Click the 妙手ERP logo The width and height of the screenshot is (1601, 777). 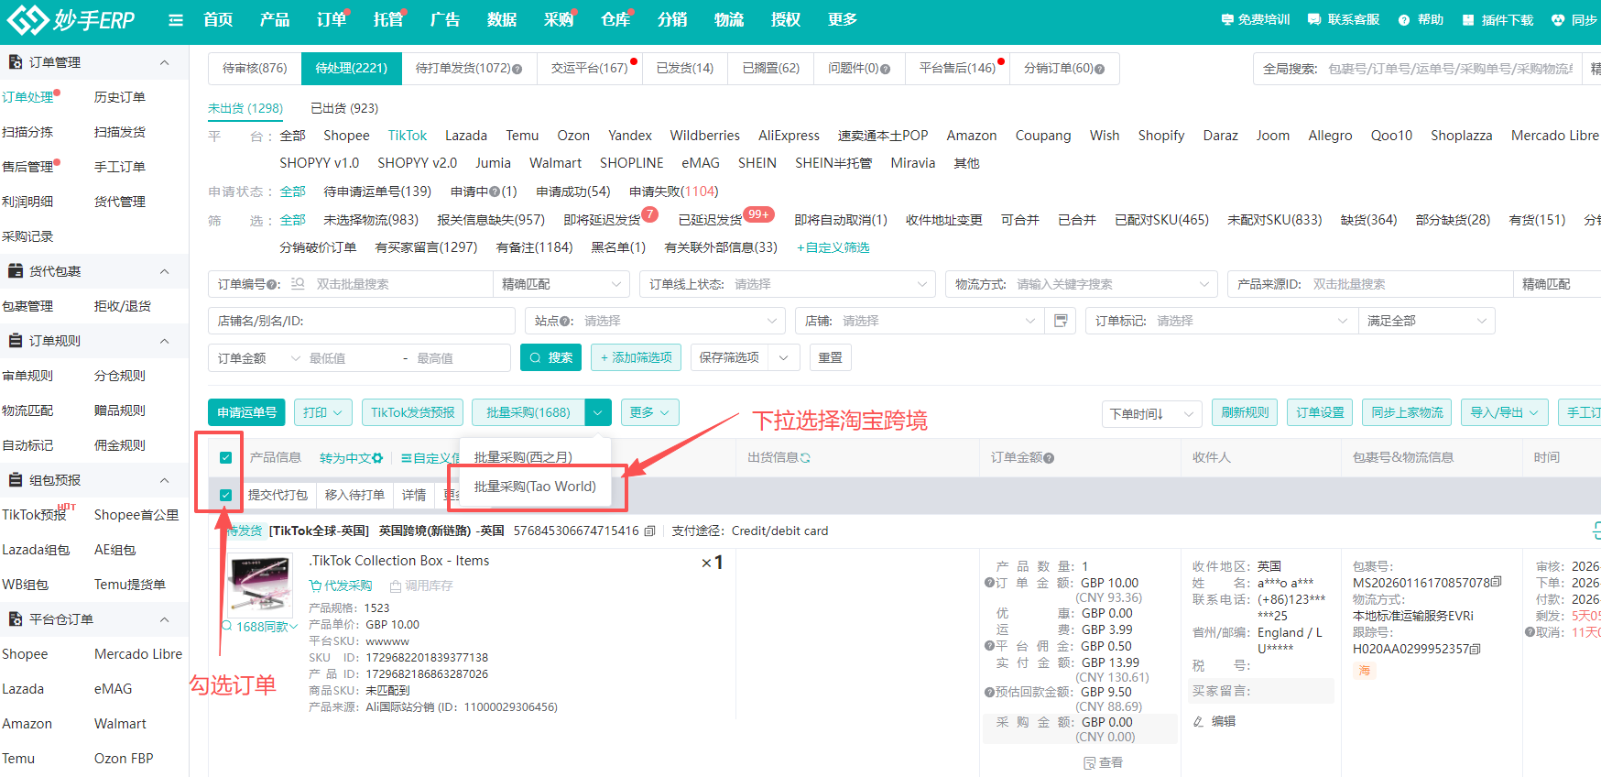(x=71, y=19)
